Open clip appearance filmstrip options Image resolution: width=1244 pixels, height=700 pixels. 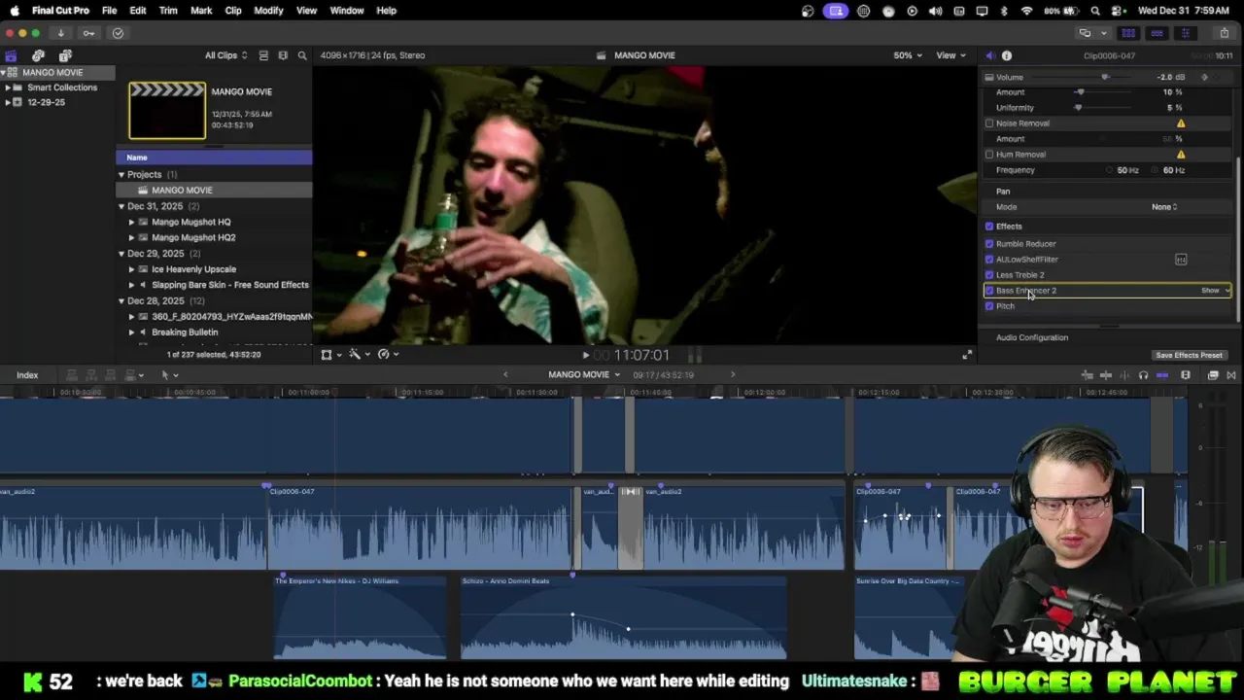[x=1186, y=375]
